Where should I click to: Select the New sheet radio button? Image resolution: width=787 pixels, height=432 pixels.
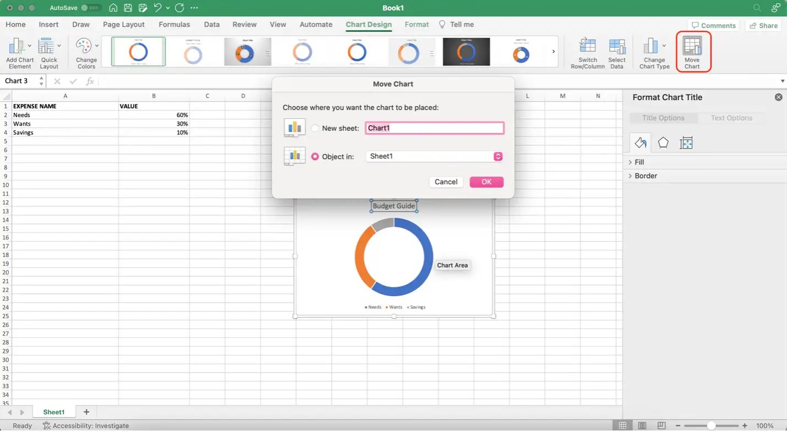click(315, 128)
